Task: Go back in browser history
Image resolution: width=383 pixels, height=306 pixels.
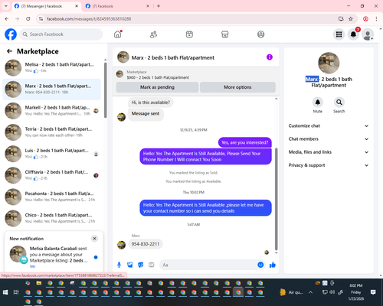Action: 7,19
